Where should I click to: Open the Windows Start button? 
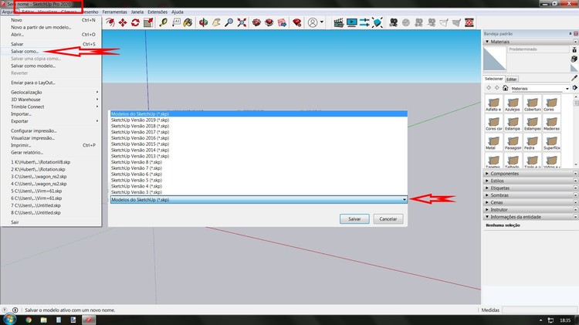pos(9,320)
